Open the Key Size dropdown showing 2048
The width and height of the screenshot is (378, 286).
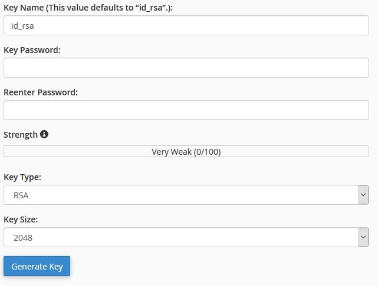tap(186, 237)
